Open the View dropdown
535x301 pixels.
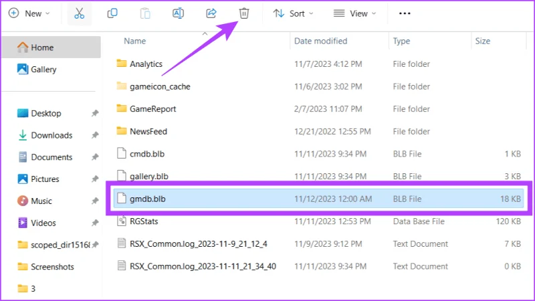pos(354,13)
